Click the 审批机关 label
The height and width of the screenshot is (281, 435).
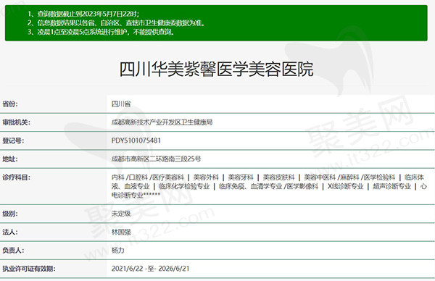(16, 122)
